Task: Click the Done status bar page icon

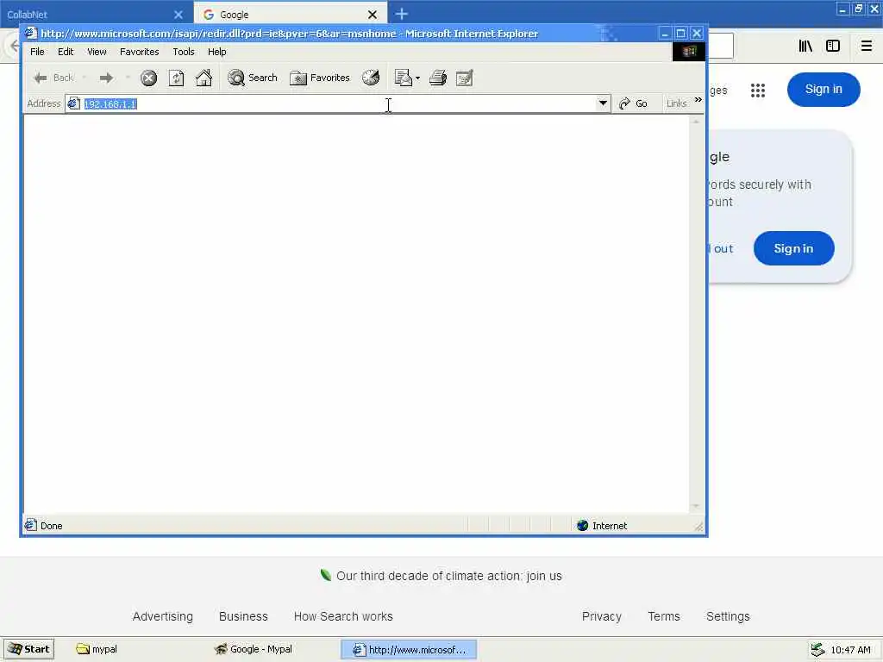Action: pos(30,525)
